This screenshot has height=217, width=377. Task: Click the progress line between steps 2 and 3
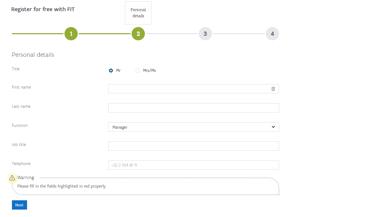tap(172, 34)
